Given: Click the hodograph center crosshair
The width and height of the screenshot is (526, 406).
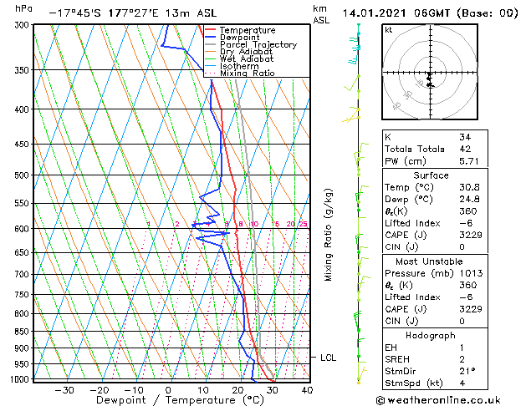Looking at the screenshot, I should (430, 73).
